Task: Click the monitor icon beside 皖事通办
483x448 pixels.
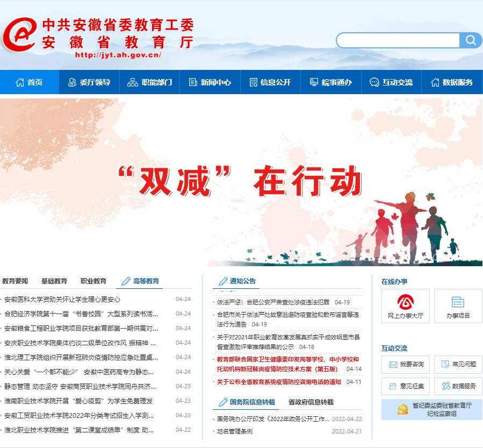Action: (x=314, y=82)
